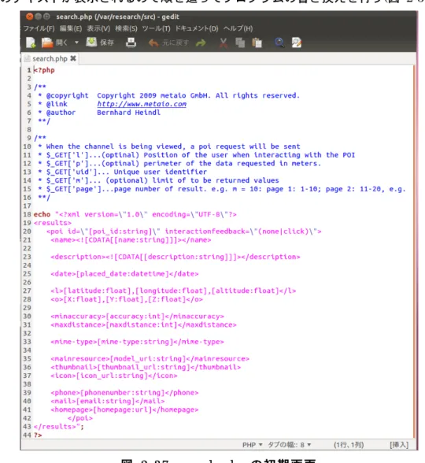Open the 検索(S) menu
425x463 pixels.
[x=126, y=28]
